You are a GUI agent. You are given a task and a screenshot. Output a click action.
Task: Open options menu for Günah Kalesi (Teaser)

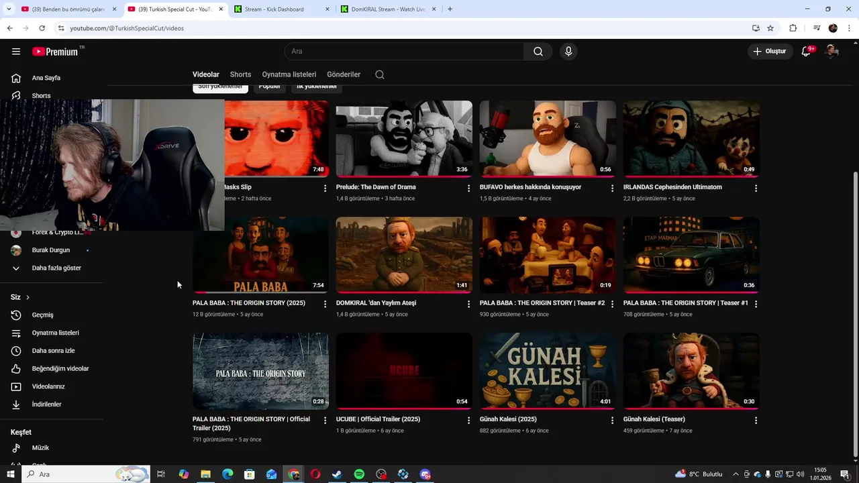pos(756,420)
